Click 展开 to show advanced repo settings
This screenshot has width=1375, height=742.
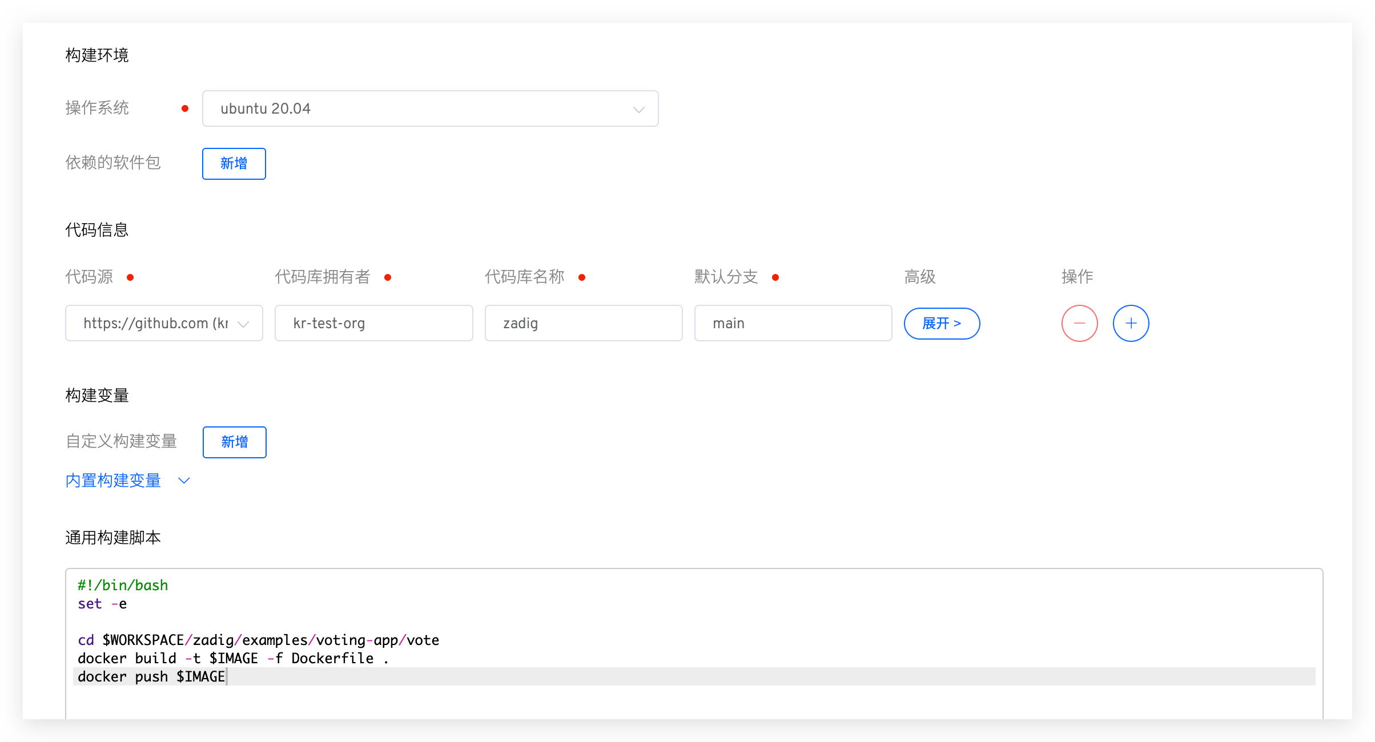point(942,323)
